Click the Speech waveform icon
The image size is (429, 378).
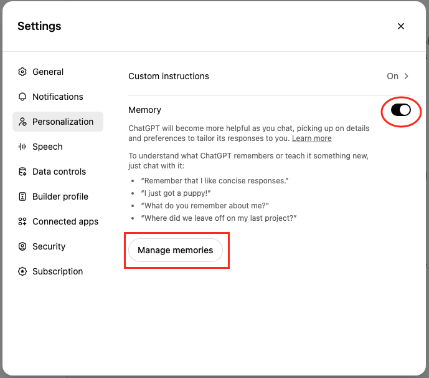[x=22, y=147]
